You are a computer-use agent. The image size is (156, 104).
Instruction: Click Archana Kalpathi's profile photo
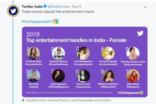108,53
